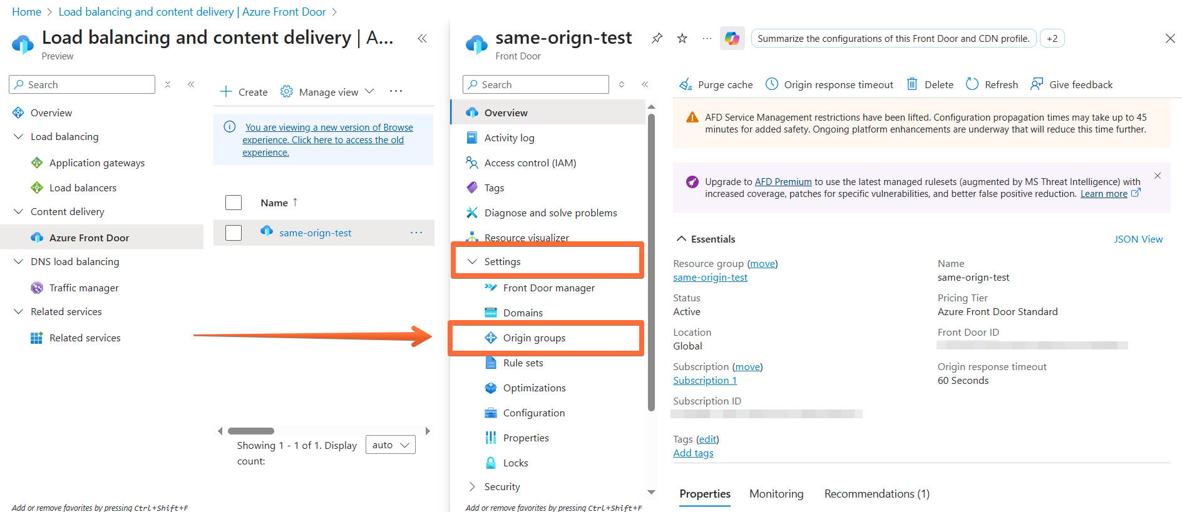Click the Origin groups icon
Image resolution: width=1182 pixels, height=512 pixels.
(x=491, y=338)
